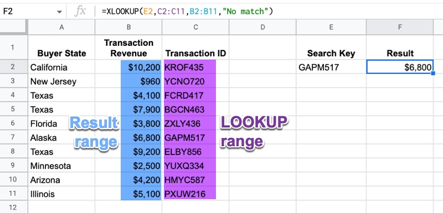Click the fill handle on cell F2
The height and width of the screenshot is (213, 443).
tap(433, 73)
